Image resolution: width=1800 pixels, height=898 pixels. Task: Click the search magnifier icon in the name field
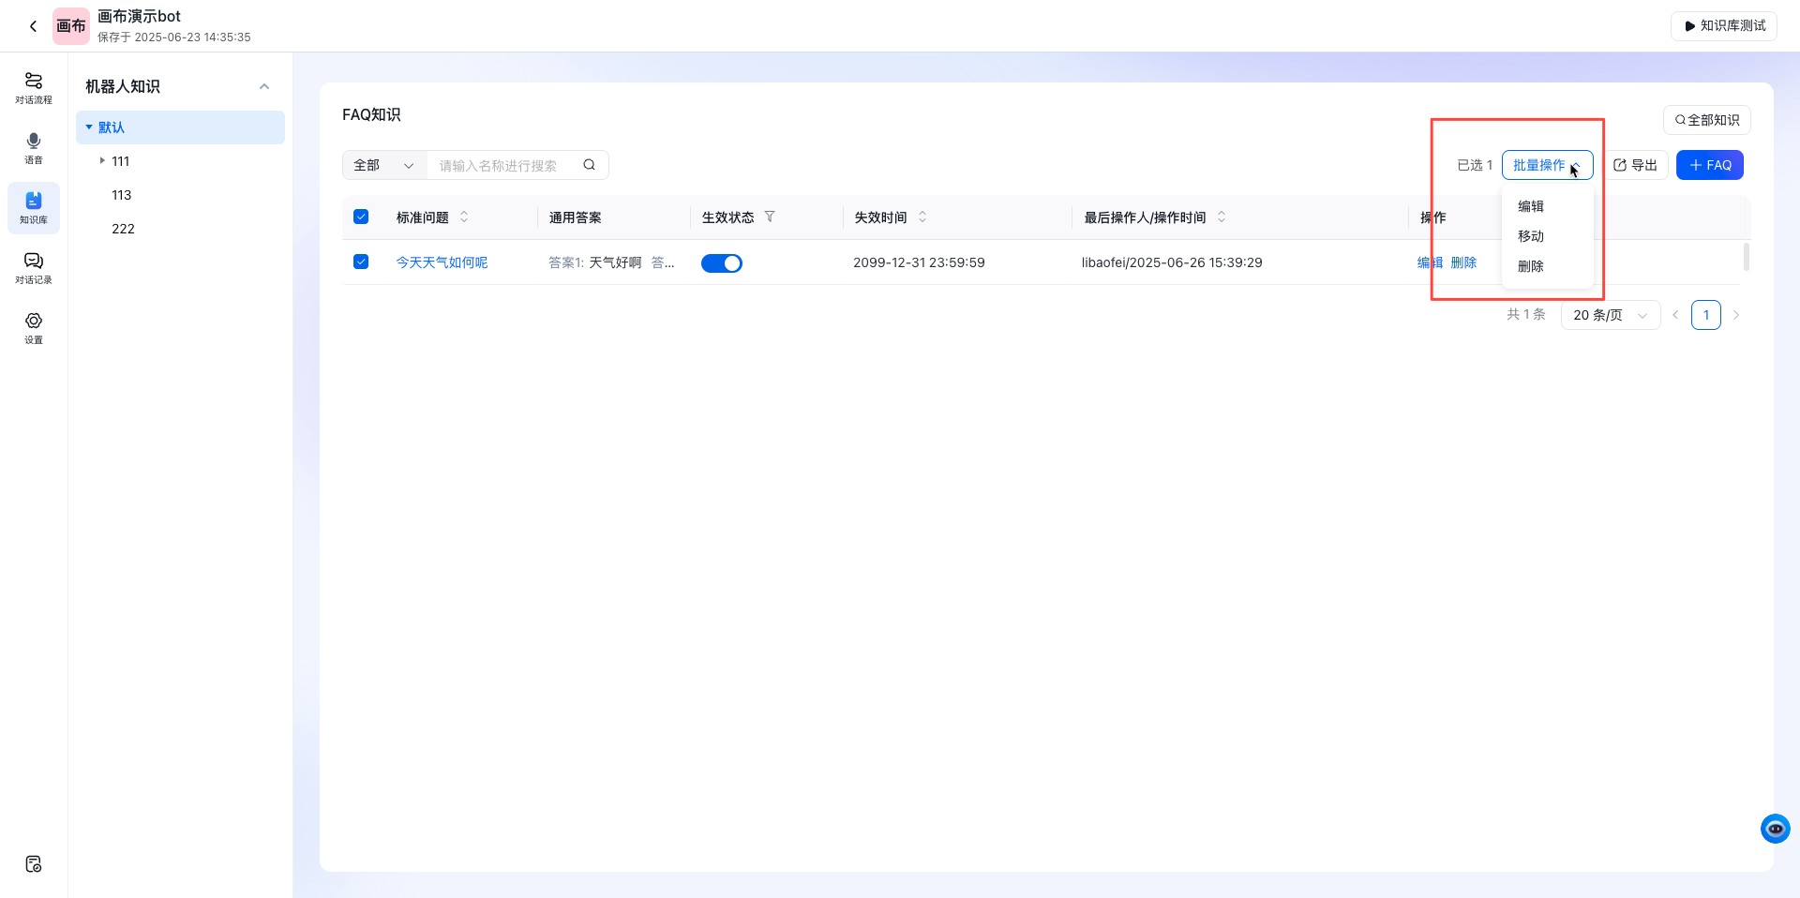(589, 165)
